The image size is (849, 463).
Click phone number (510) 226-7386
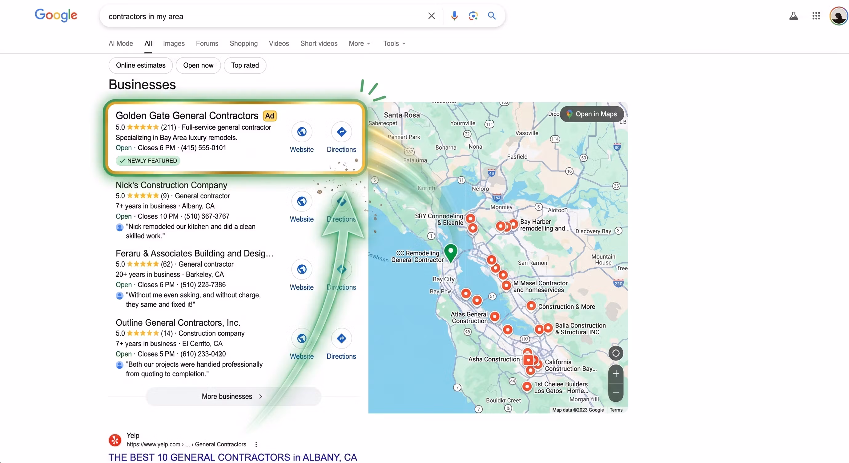(203, 285)
